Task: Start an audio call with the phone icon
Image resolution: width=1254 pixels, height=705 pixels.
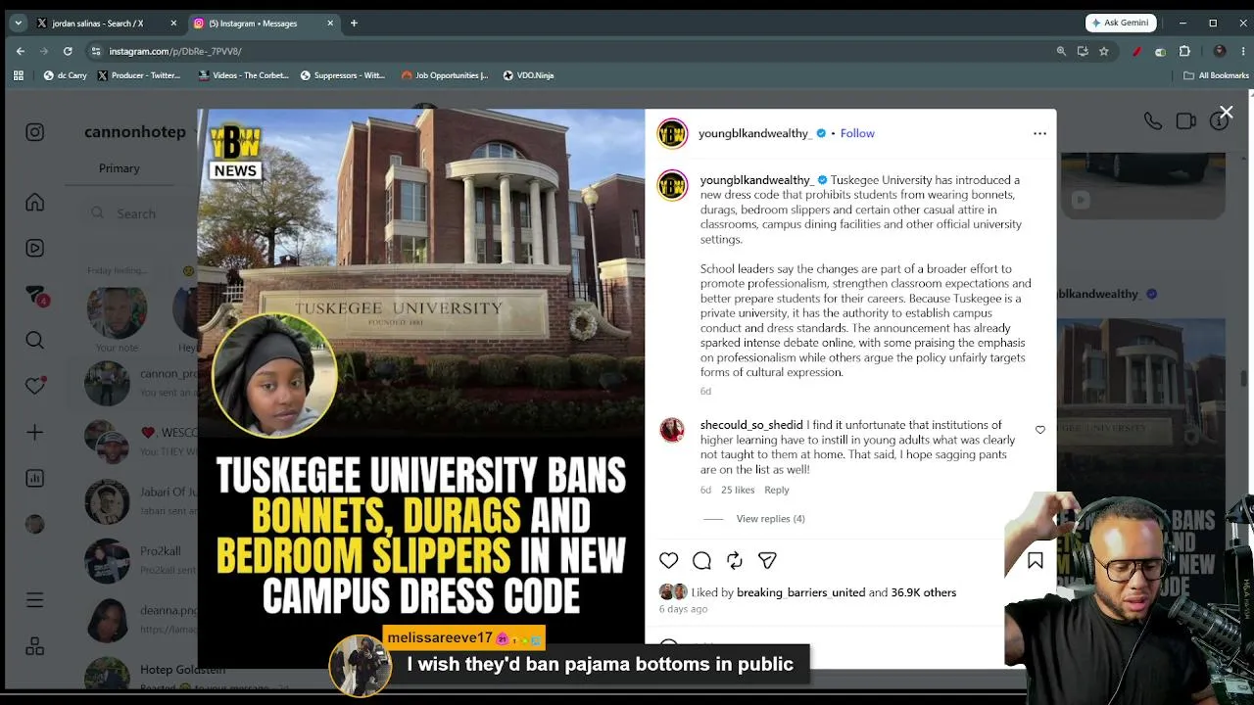Action: click(1153, 121)
